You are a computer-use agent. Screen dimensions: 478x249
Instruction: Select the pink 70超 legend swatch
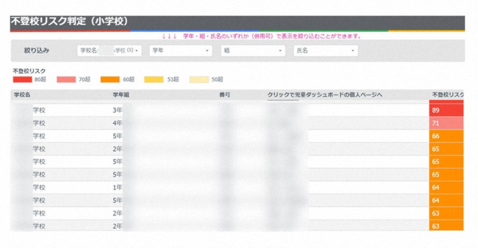[x=66, y=80]
